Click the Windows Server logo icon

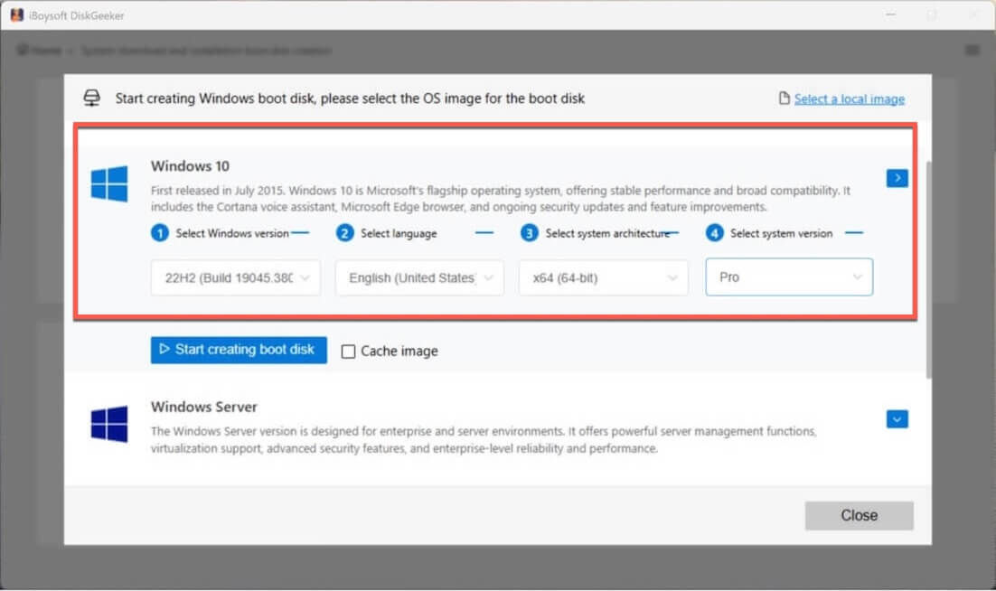pyautogui.click(x=109, y=424)
